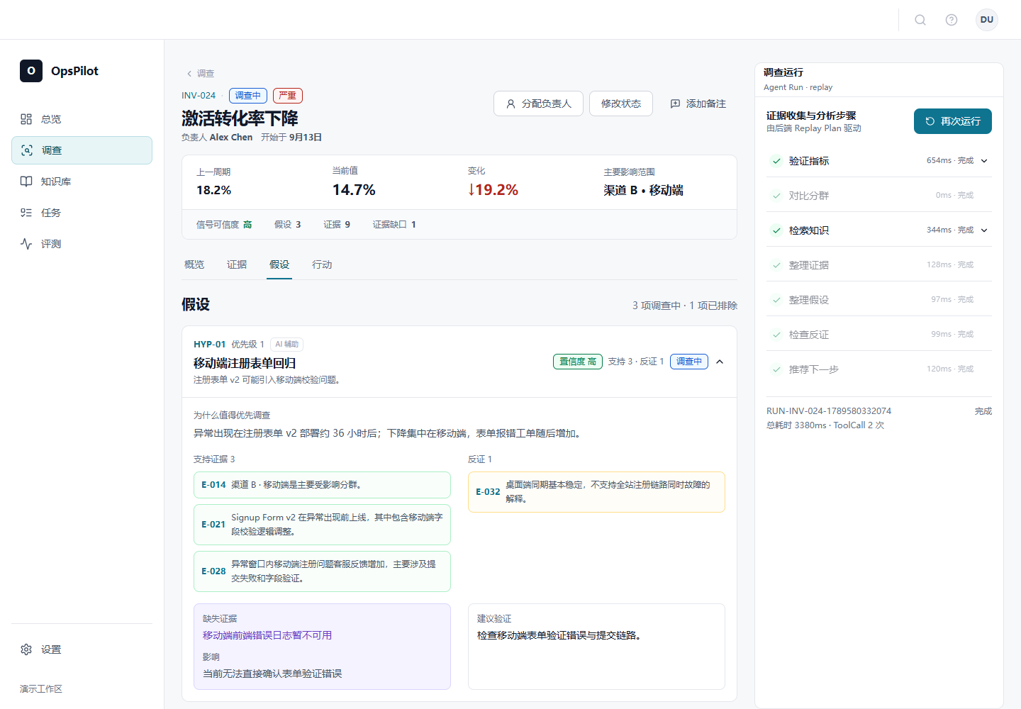Expand the 验证指标 step details

[984, 161]
